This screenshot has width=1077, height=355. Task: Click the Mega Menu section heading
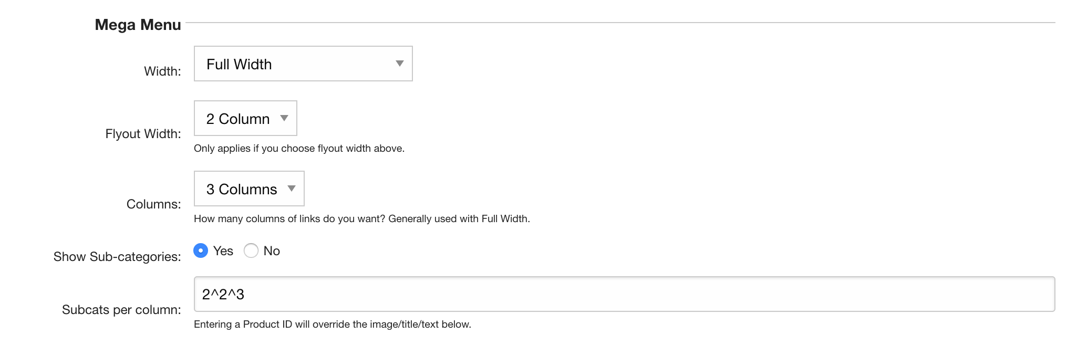[x=138, y=25]
